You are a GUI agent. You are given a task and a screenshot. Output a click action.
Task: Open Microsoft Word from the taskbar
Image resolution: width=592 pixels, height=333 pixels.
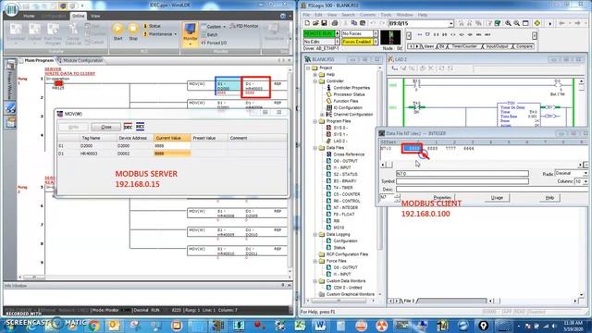[x=320, y=325]
